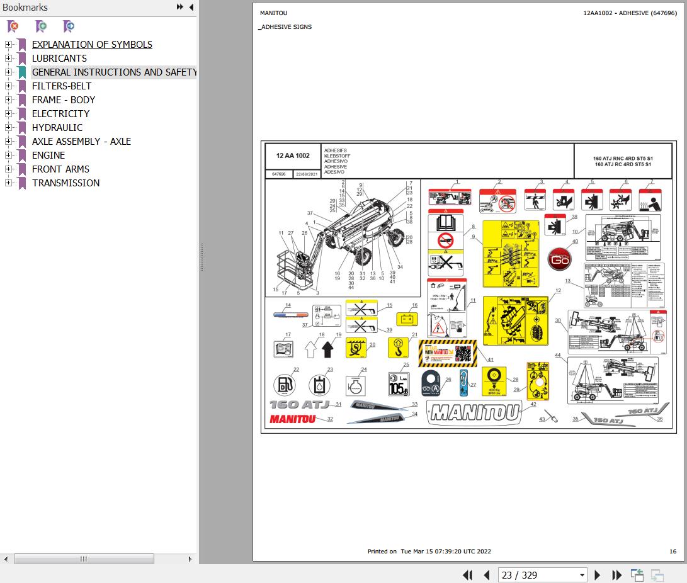Click the add bookmark icon
This screenshot has width=687, height=583.
point(41,26)
